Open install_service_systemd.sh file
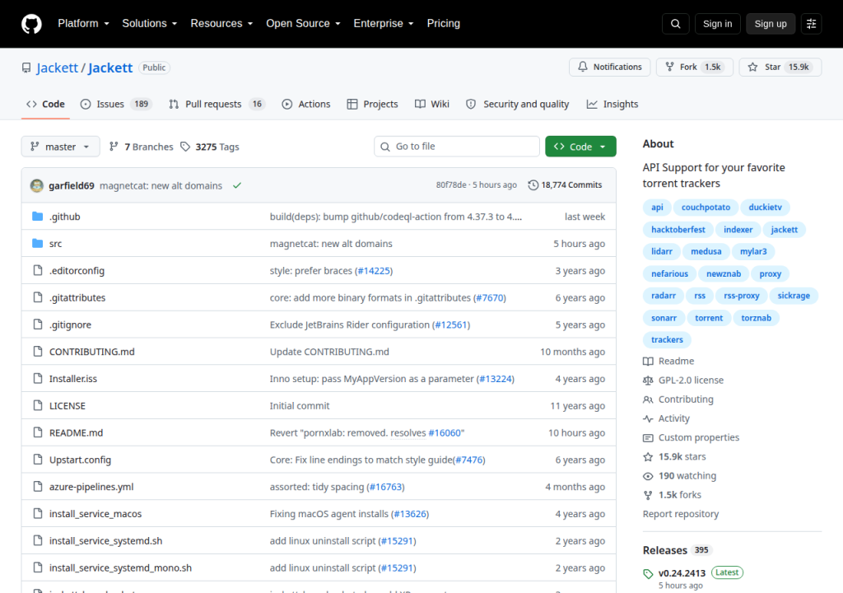 click(106, 541)
